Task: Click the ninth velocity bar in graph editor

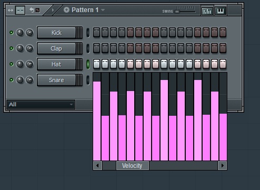Action: [x=164, y=120]
